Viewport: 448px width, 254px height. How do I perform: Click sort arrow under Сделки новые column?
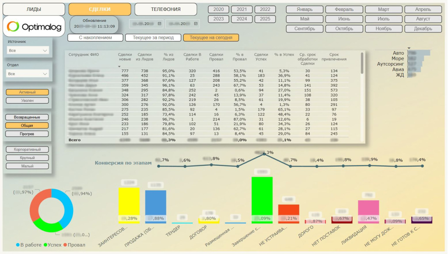pyautogui.click(x=119, y=66)
